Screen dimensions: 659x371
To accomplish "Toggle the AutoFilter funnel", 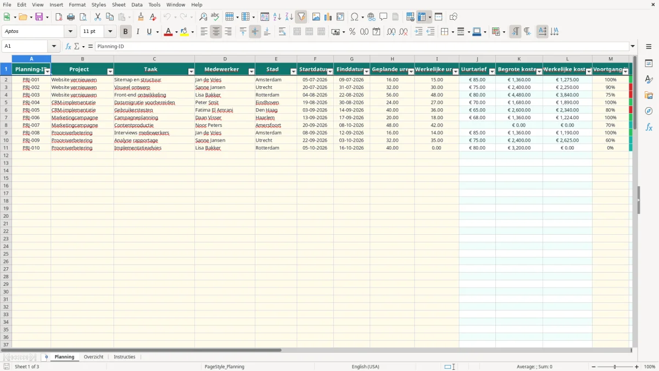I will pos(301,17).
